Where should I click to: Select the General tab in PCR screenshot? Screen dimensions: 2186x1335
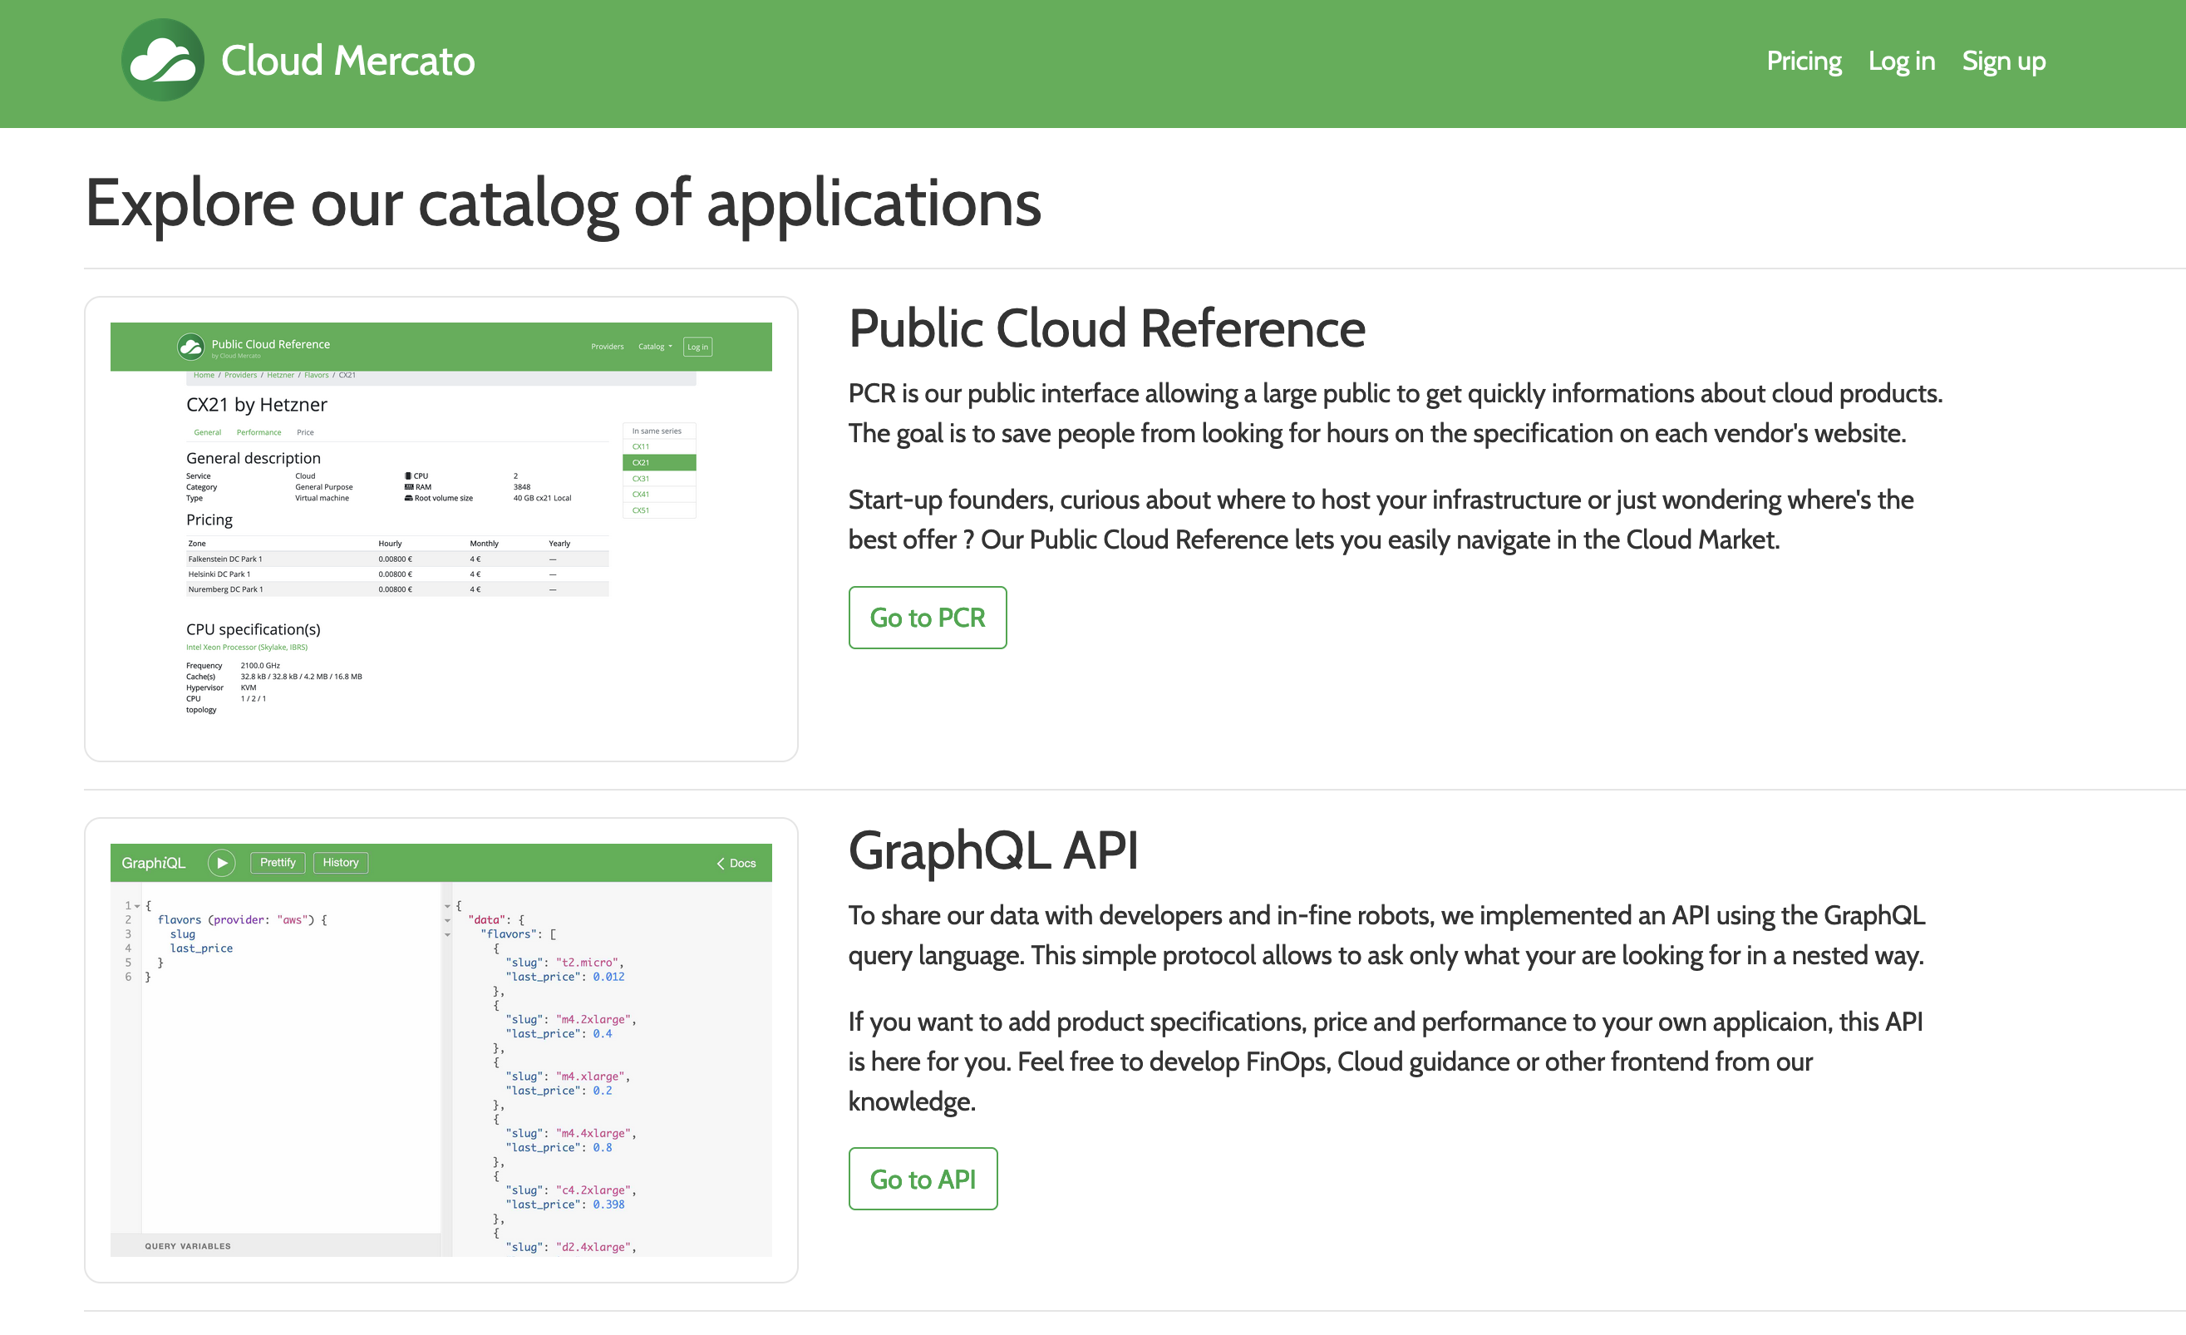[208, 433]
